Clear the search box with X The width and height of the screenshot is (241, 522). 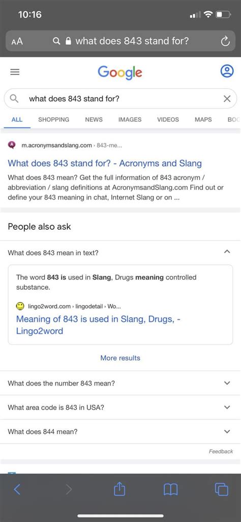[x=227, y=98]
